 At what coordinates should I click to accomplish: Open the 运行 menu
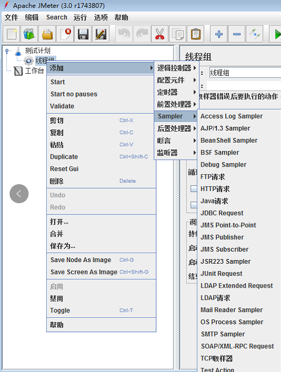(80, 18)
